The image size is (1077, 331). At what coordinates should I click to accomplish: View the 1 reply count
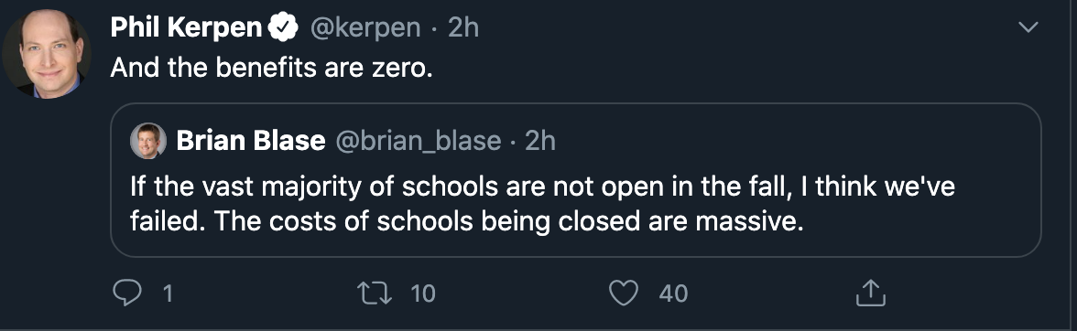tap(167, 294)
